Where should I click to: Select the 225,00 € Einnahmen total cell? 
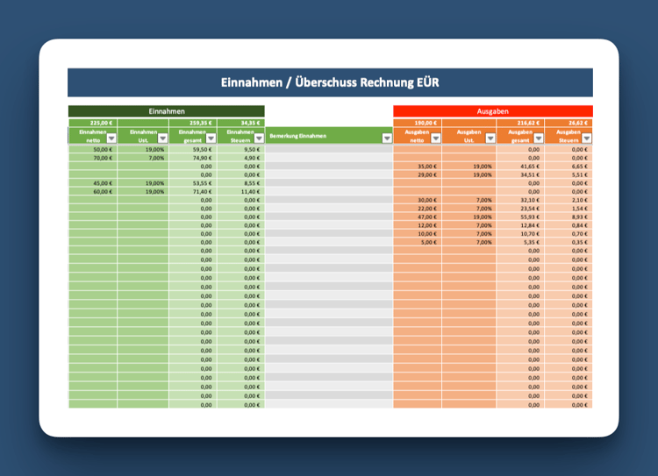[x=93, y=123]
